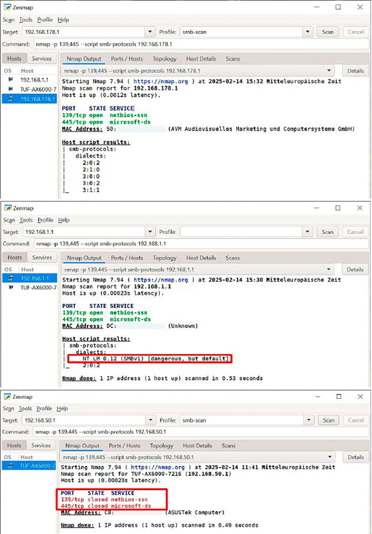Open Ports / Hosts tab in bottom window
The width and height of the screenshot is (372, 534).
pyautogui.click(x=125, y=446)
